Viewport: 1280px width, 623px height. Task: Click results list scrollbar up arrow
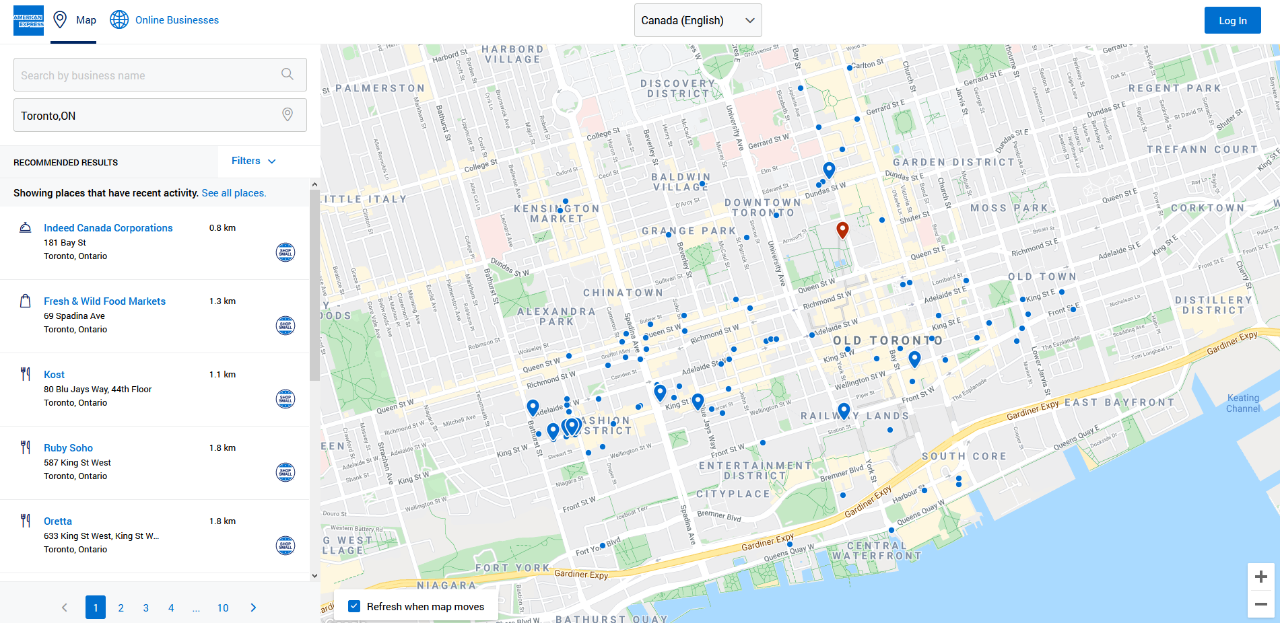point(314,184)
